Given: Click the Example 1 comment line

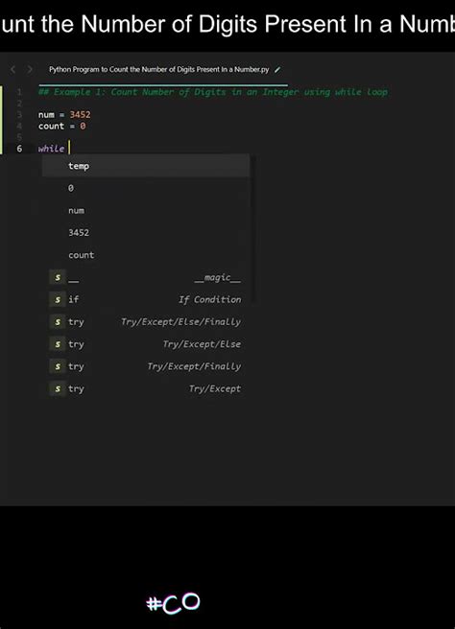Looking at the screenshot, I should click(x=213, y=92).
